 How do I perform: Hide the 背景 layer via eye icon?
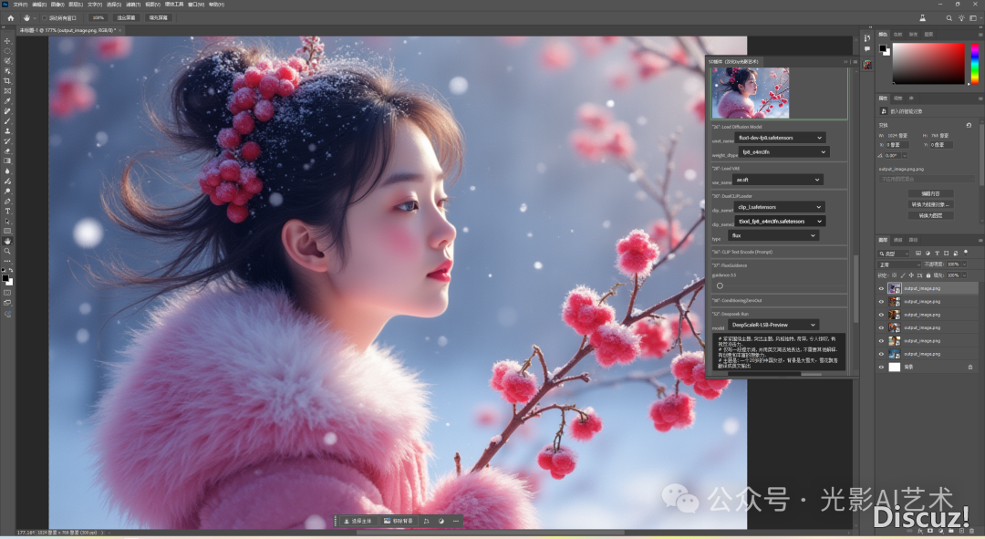pyautogui.click(x=881, y=367)
